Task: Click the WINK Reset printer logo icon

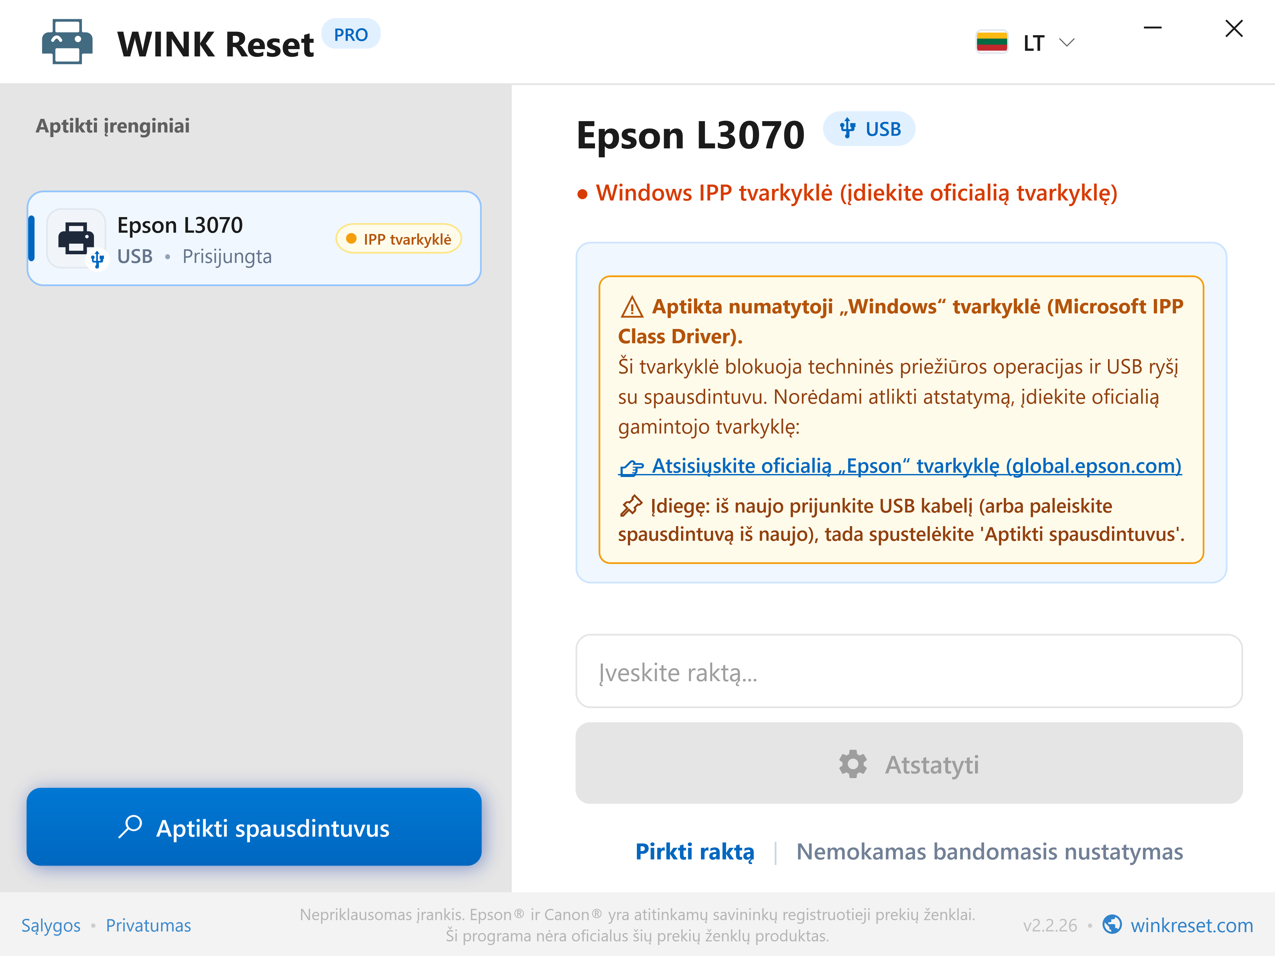Action: point(67,41)
